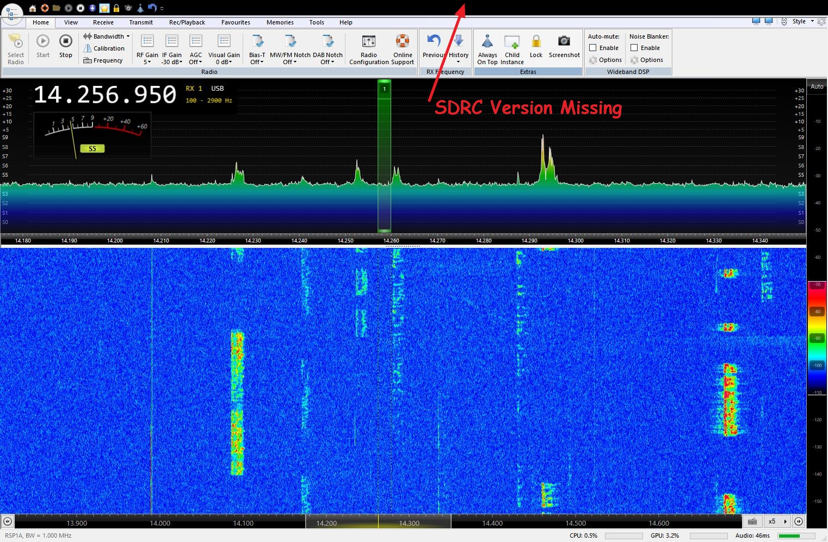828x542 pixels.
Task: Enable the Auto-mute checkbox
Action: point(593,48)
